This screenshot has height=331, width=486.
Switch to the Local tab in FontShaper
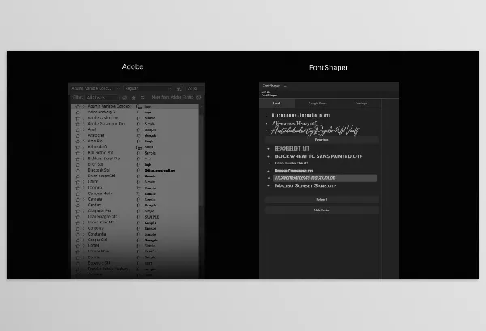point(277,104)
